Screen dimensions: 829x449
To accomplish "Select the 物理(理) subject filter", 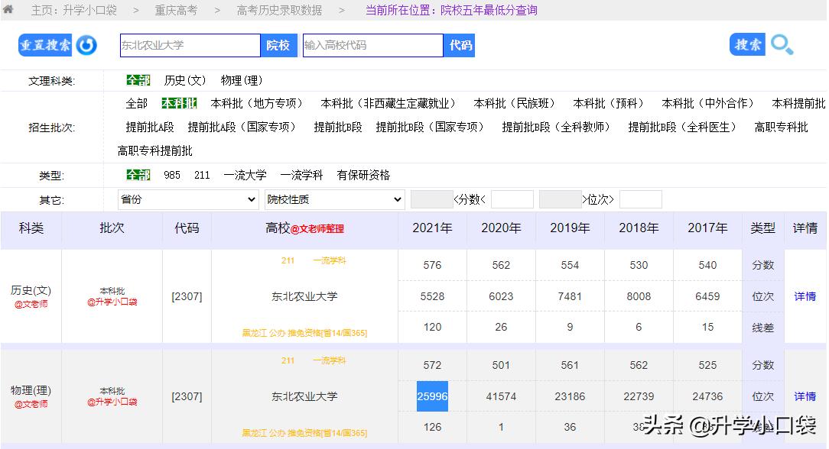I will [242, 79].
